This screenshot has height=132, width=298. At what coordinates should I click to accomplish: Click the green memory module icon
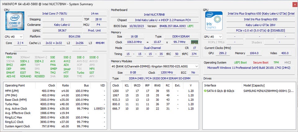(x=194, y=42)
